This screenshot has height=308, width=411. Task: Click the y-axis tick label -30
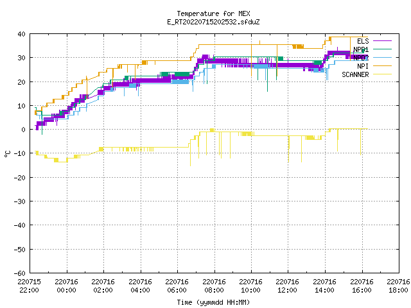point(20,201)
